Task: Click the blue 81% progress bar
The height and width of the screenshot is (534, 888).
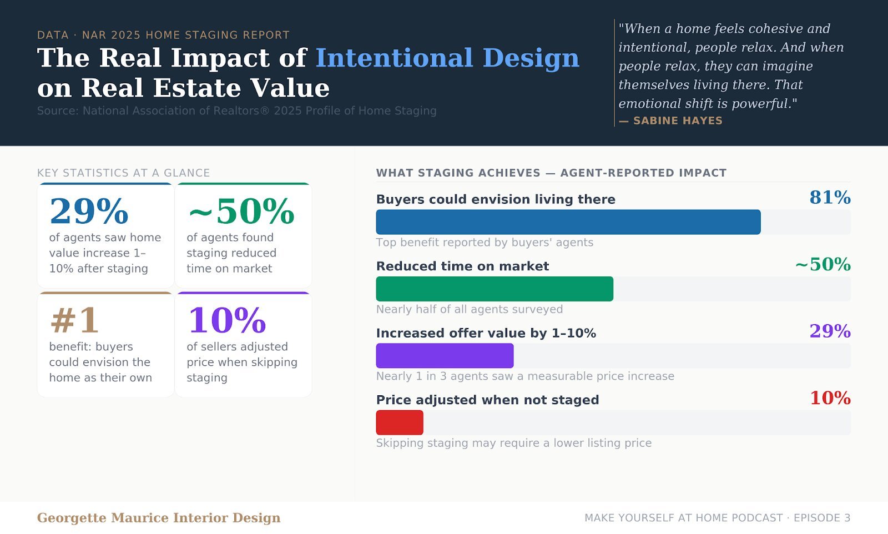Action: click(x=568, y=222)
